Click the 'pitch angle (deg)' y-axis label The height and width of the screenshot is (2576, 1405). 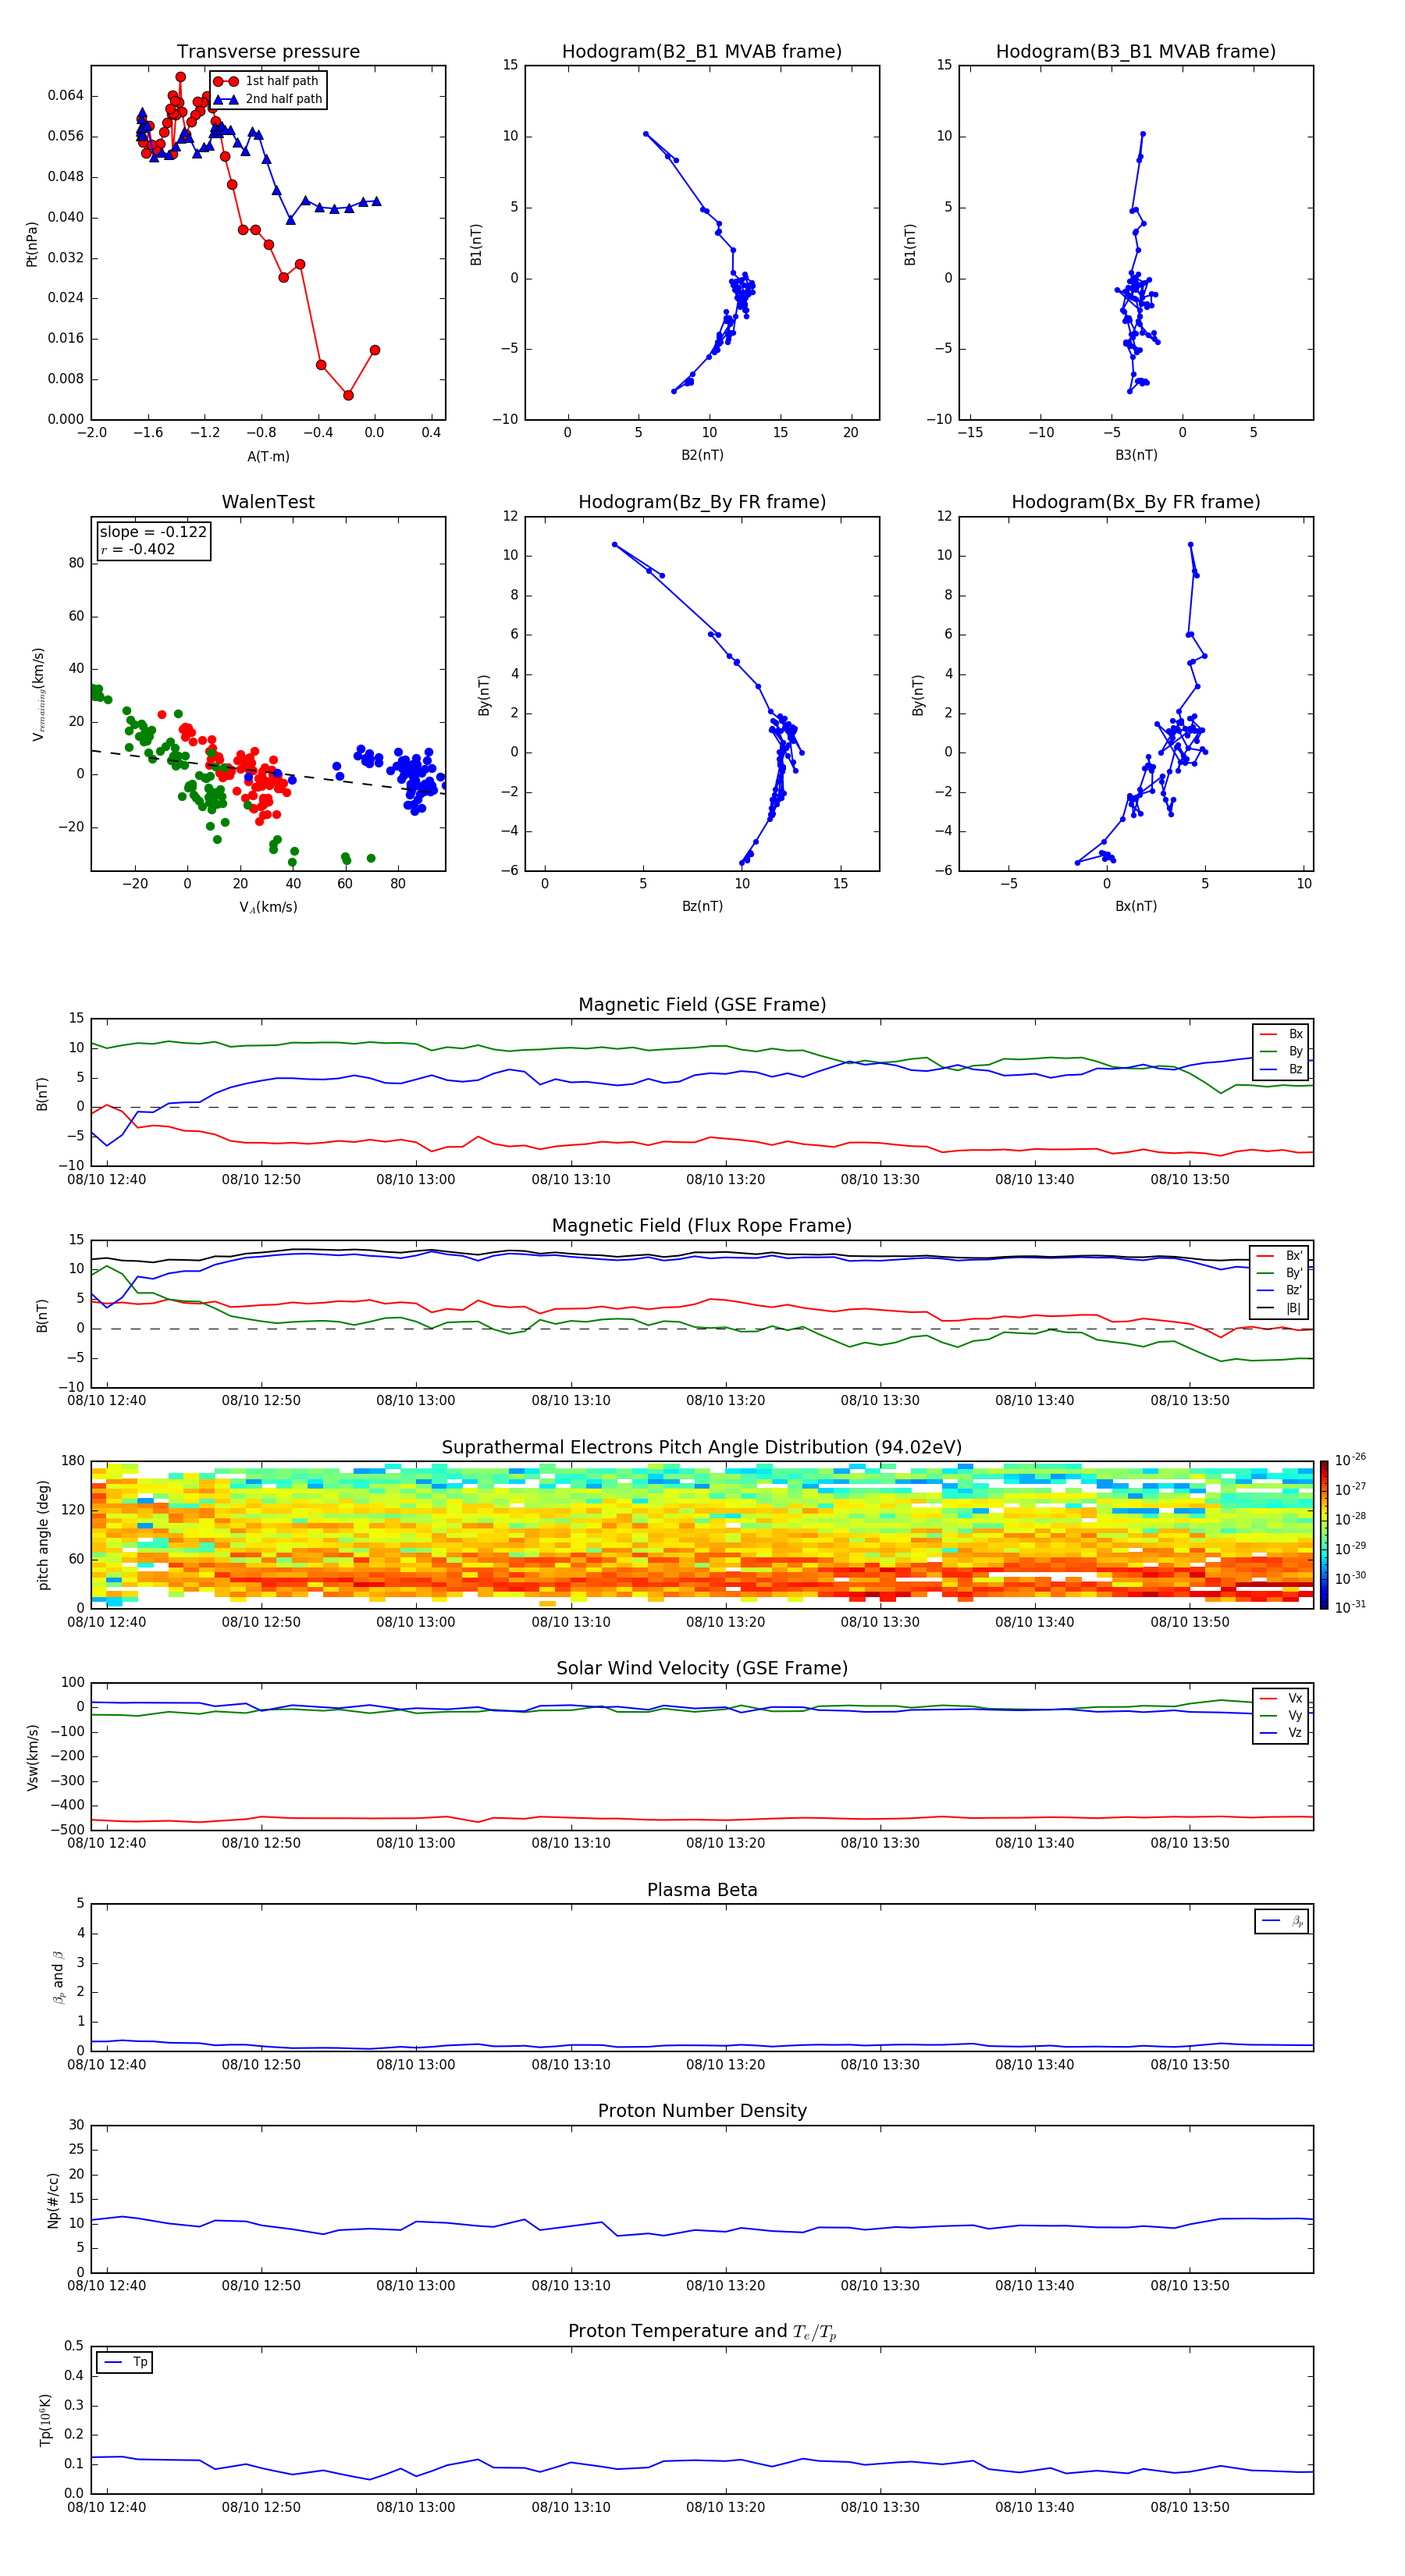43,1534
